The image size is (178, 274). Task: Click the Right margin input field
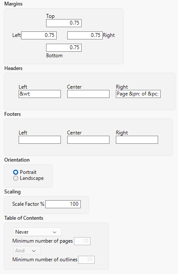pos(85,35)
